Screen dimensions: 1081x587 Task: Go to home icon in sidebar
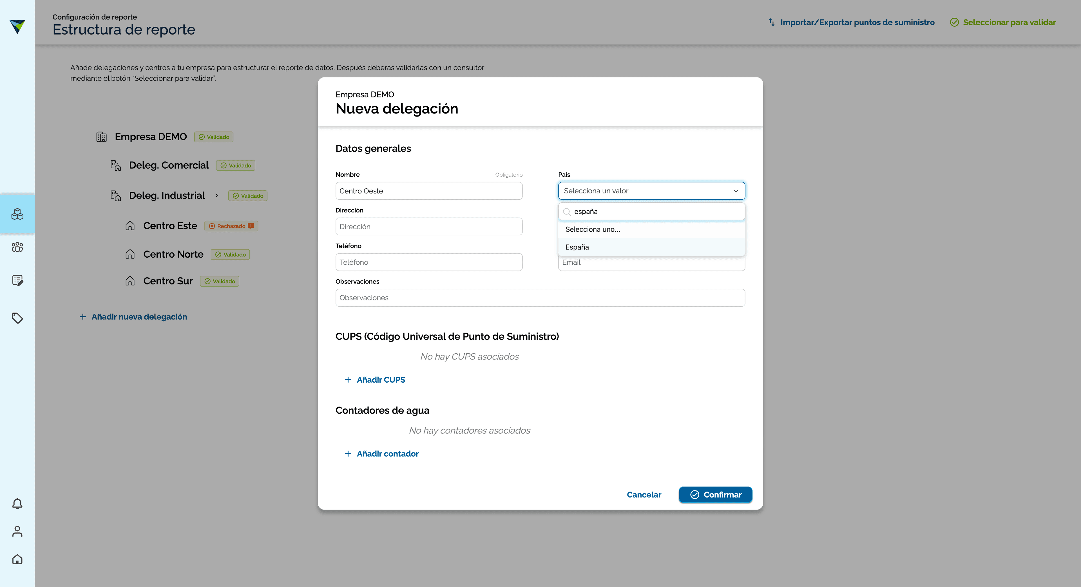pos(17,559)
